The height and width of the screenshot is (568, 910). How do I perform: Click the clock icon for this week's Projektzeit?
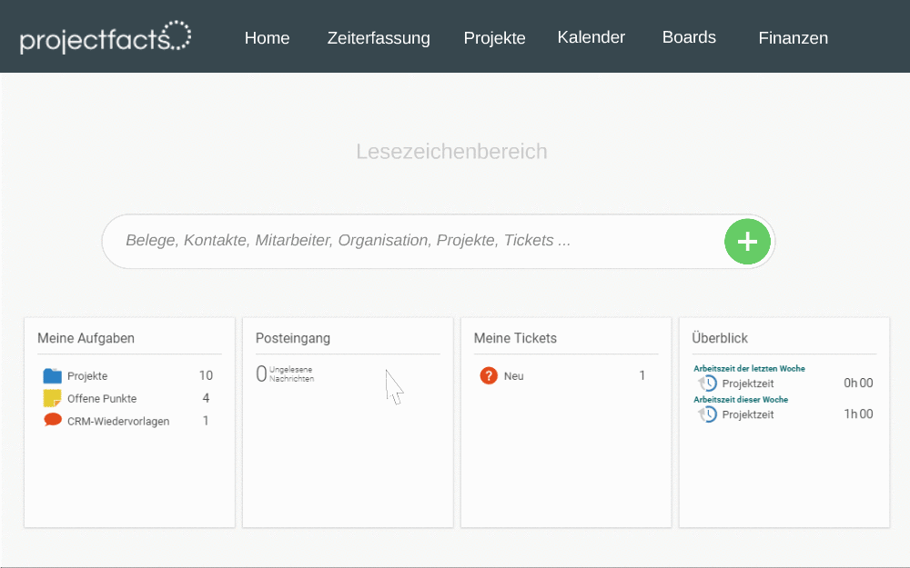point(707,414)
